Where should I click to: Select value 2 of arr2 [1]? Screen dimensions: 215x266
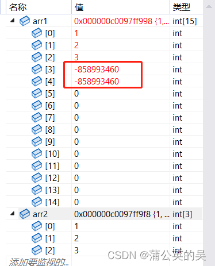(76, 238)
